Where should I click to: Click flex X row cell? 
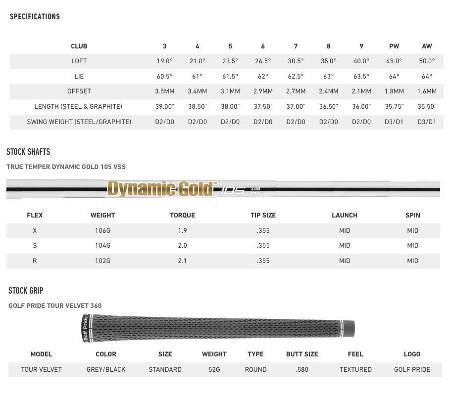click(x=35, y=231)
